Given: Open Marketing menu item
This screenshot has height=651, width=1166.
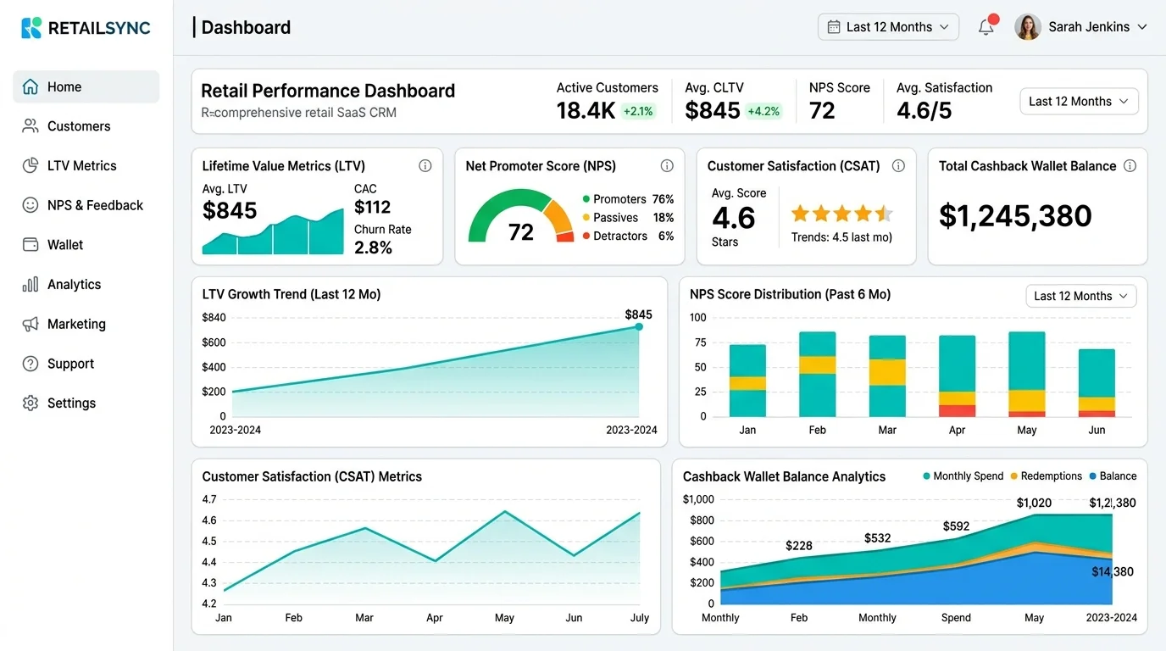Looking at the screenshot, I should 86,324.
